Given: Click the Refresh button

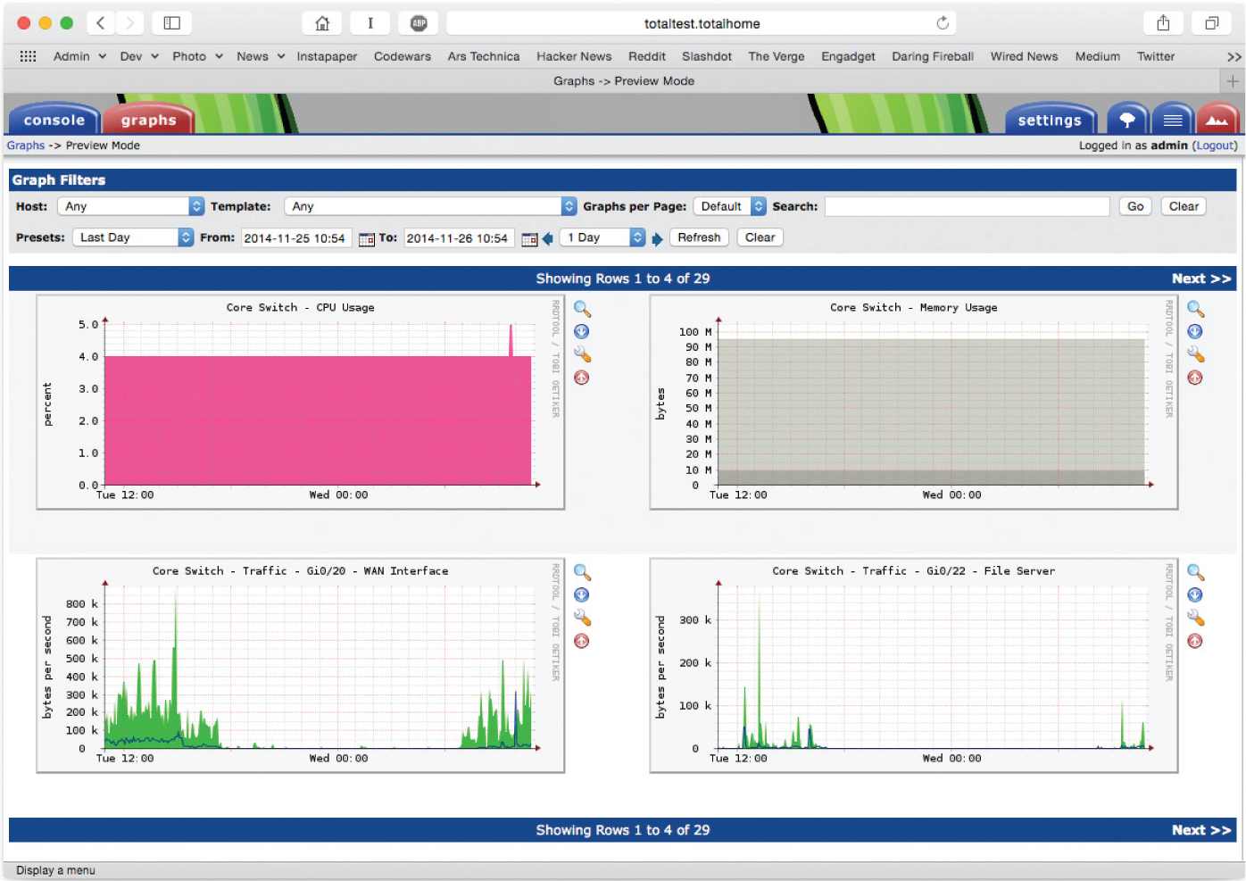Looking at the screenshot, I should pos(699,237).
